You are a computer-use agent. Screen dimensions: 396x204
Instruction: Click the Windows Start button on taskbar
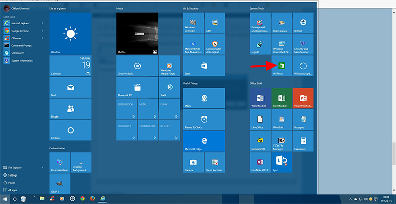pyautogui.click(x=5, y=198)
